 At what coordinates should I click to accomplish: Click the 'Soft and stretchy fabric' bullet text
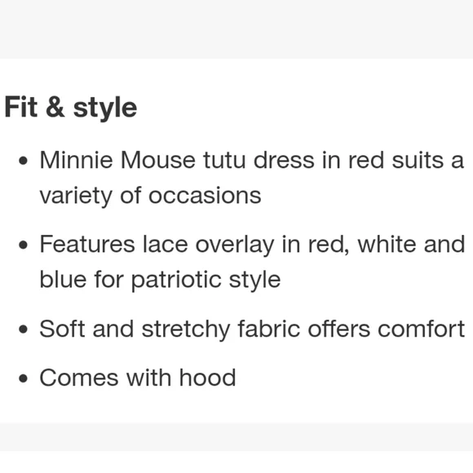(x=252, y=329)
